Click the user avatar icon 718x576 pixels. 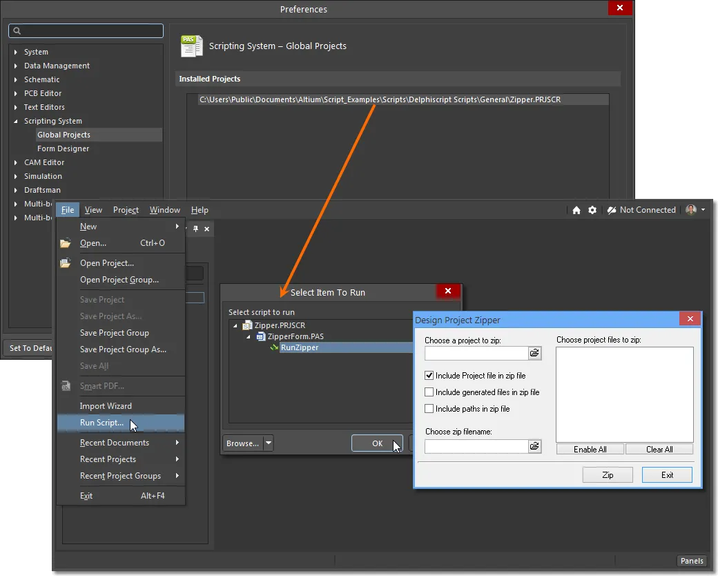(691, 210)
